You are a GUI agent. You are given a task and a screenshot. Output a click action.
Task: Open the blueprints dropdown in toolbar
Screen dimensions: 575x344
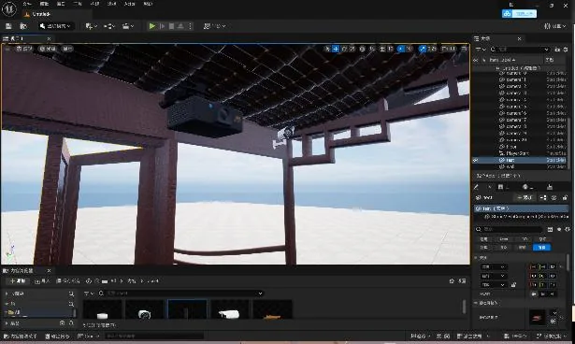pos(109,26)
